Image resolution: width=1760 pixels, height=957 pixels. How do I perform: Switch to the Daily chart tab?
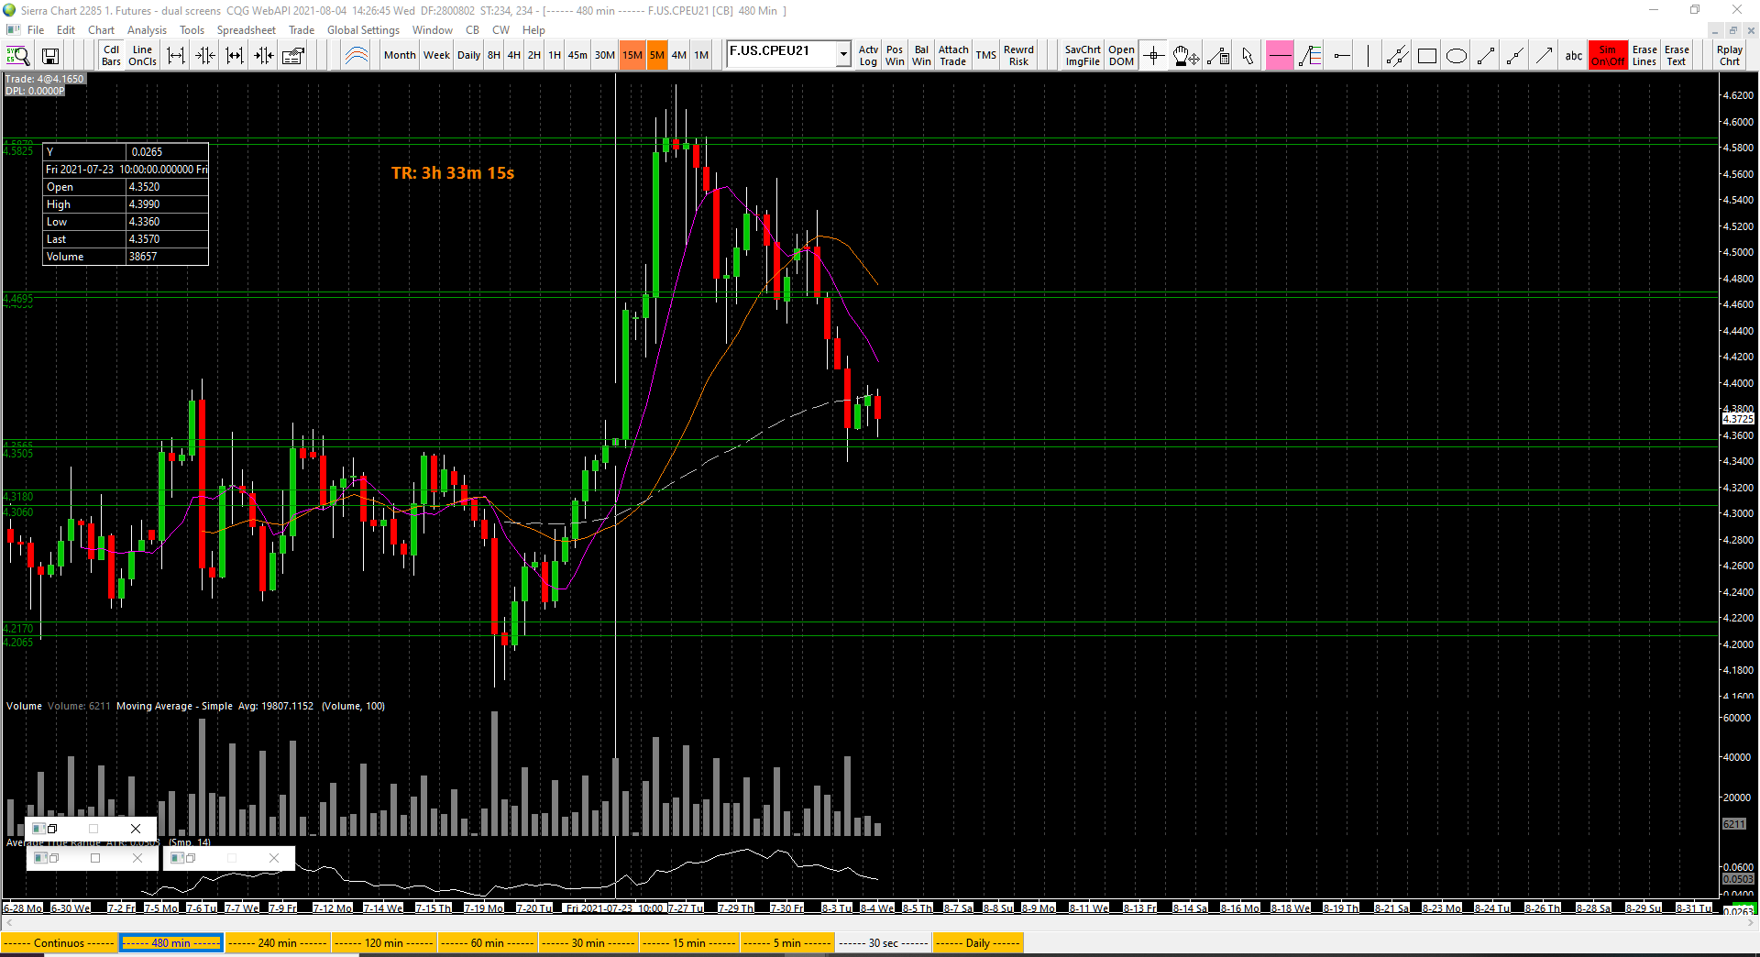978,943
